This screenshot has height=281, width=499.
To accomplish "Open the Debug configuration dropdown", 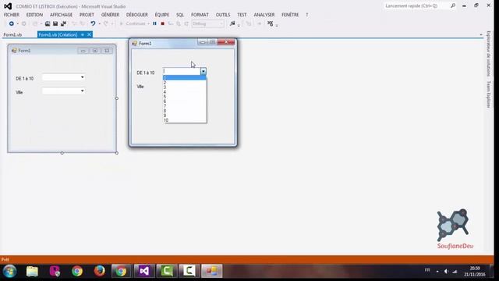I will (x=208, y=23).
